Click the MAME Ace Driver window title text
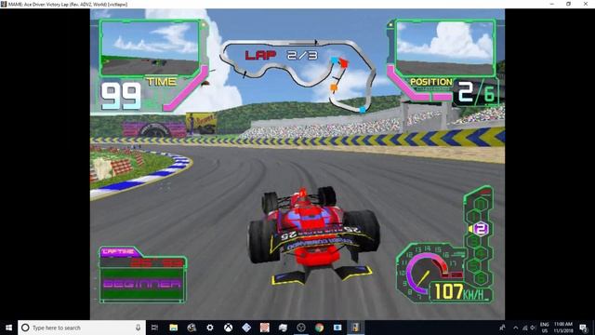 [x=68, y=4]
